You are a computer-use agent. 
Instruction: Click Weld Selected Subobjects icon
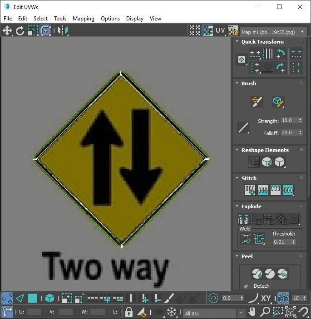click(259, 239)
